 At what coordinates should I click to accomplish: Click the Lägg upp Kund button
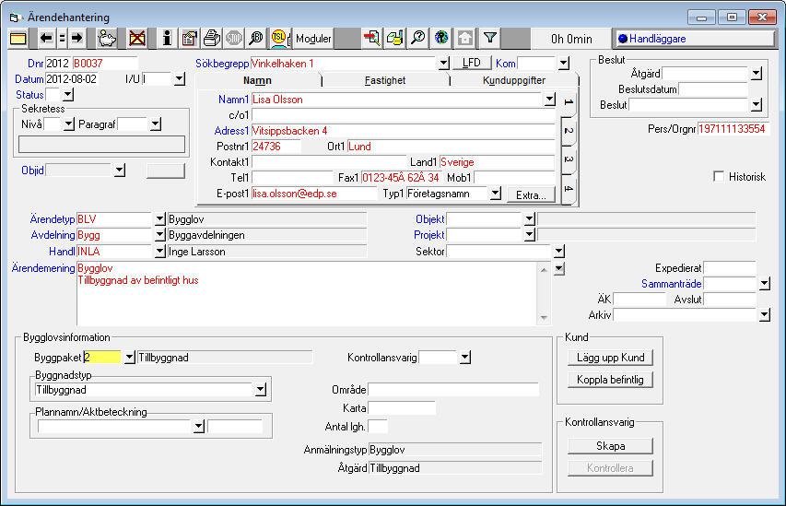pyautogui.click(x=611, y=358)
